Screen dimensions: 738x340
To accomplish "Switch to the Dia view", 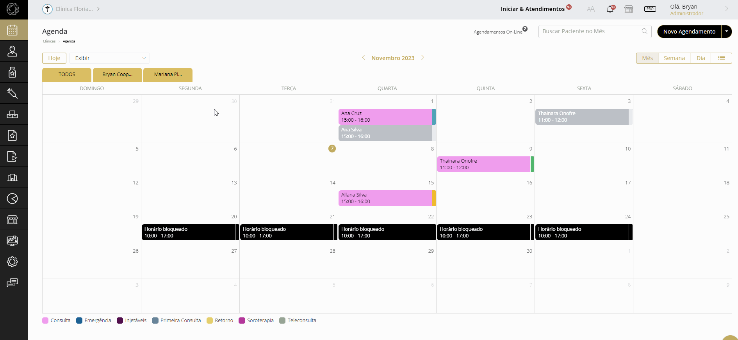I will click(x=701, y=58).
